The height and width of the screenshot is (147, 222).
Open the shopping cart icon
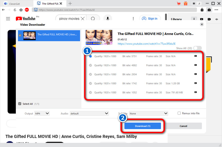179,4
